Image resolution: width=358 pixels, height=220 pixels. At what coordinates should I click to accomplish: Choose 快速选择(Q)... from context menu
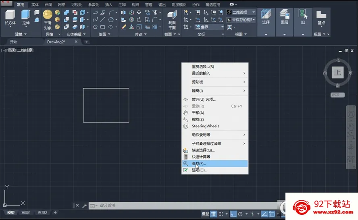click(x=215, y=150)
